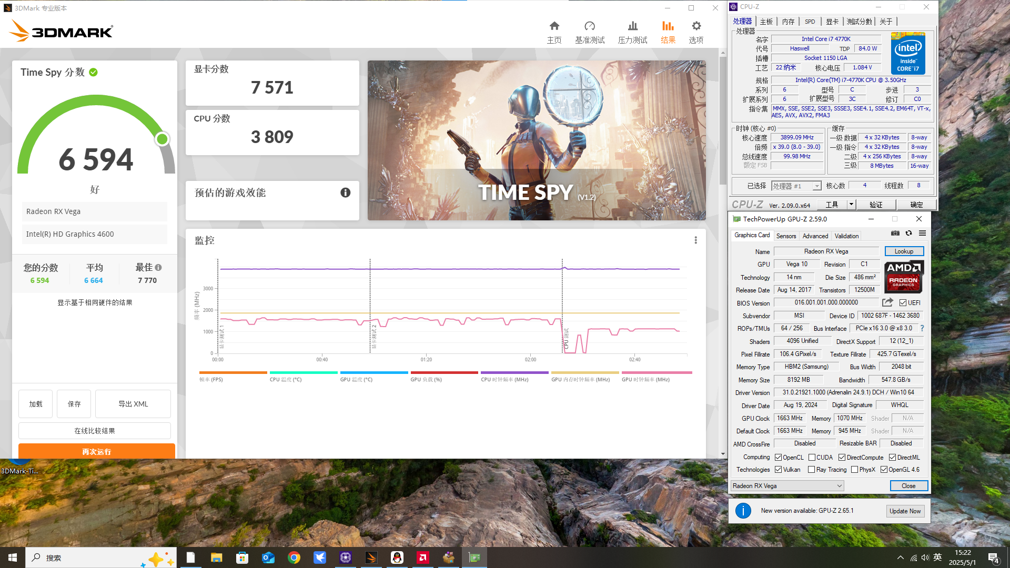Open 3DMark taskbar icon
The width and height of the screenshot is (1010, 568).
point(371,557)
